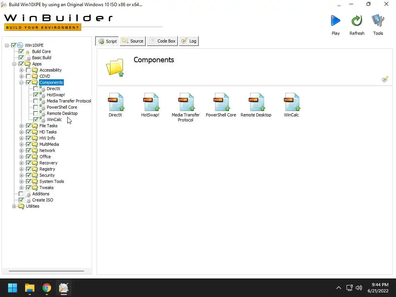Image resolution: width=396 pixels, height=297 pixels.
Task: Select the Recovery tree item
Action: coord(48,163)
